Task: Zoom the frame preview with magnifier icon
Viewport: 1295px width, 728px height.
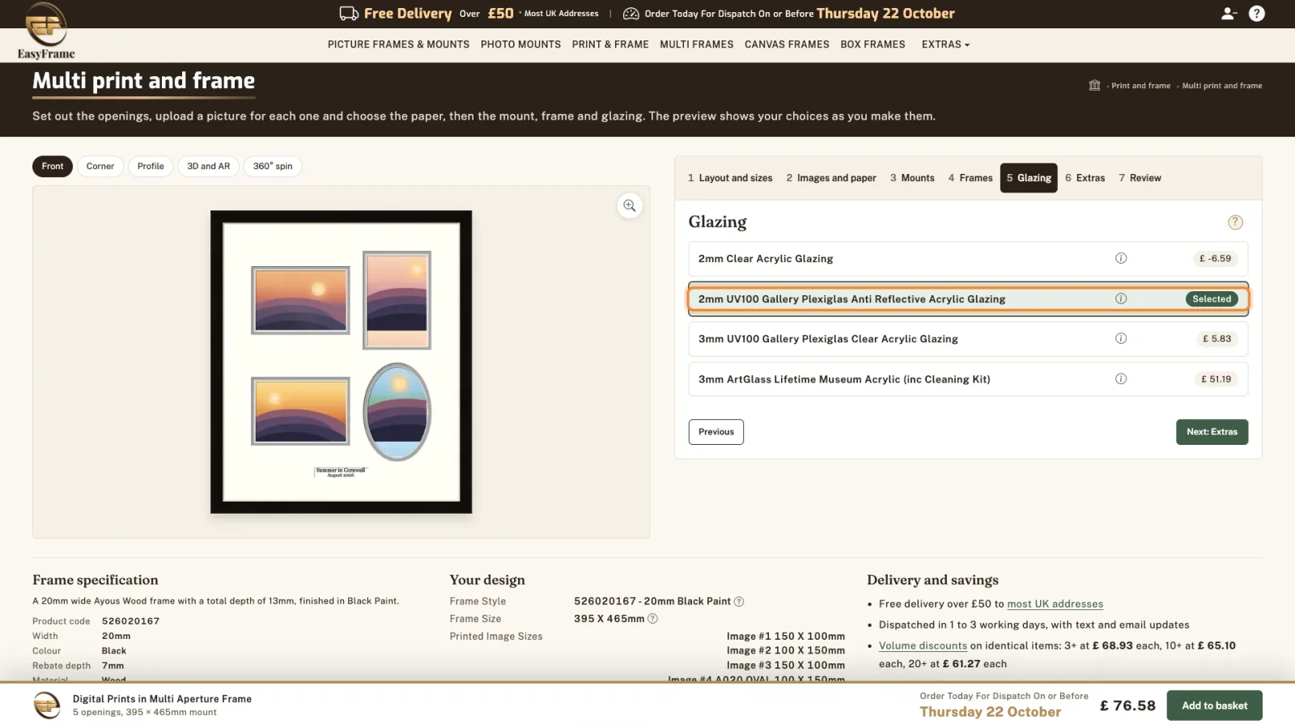Action: click(630, 205)
